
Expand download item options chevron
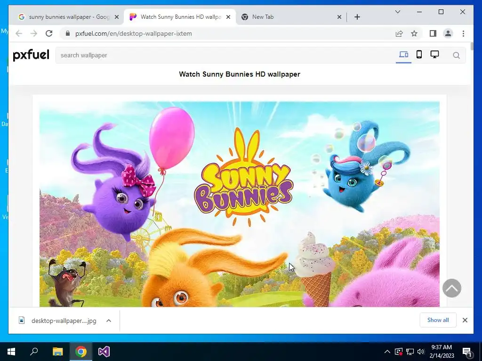click(x=109, y=321)
